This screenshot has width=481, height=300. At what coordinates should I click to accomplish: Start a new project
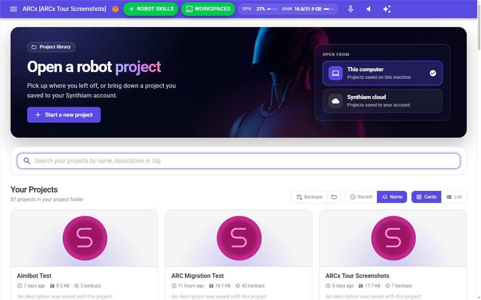64,115
